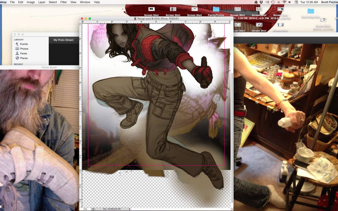Open Events in the iPhoto library sidebar
This screenshot has width=338, height=211.
coord(24,44)
